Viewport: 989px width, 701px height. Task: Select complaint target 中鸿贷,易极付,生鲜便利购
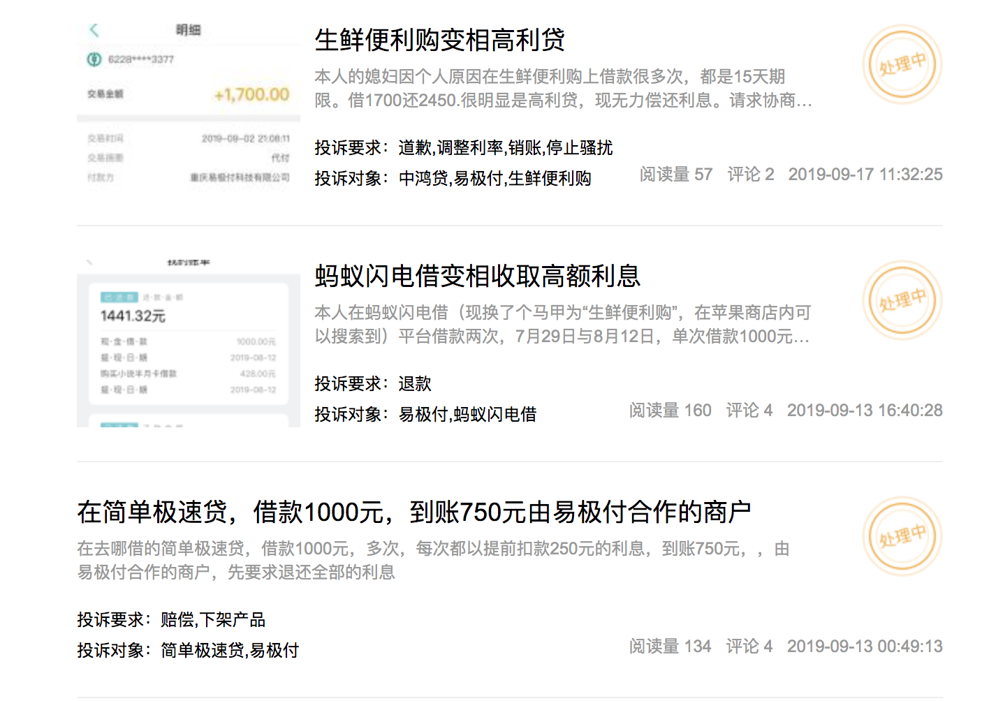(494, 178)
